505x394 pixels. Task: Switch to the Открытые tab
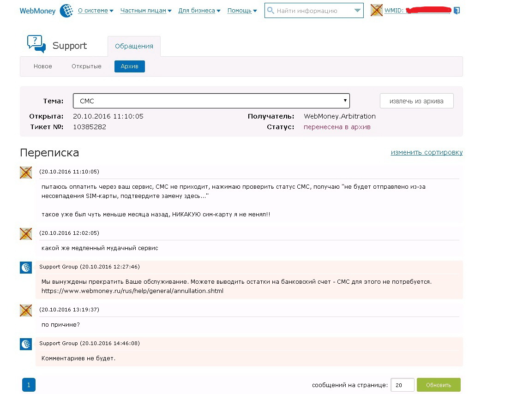click(x=86, y=66)
